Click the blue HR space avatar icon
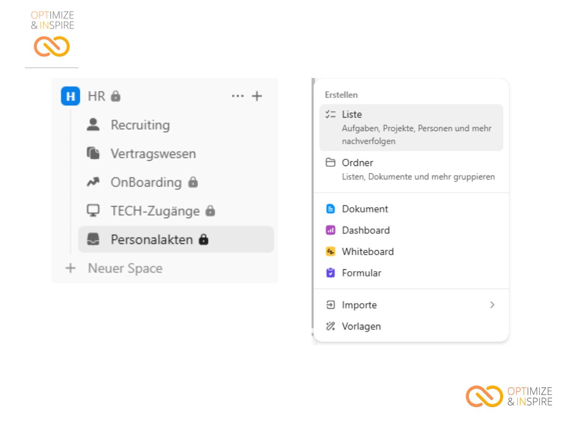This screenshot has width=564, height=423. click(70, 96)
